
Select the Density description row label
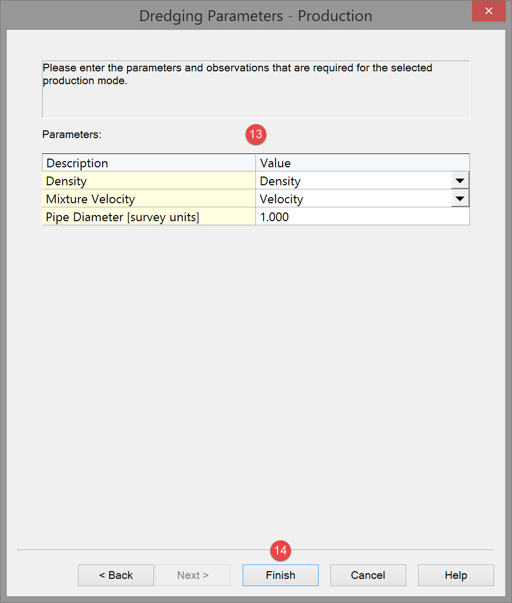tap(149, 181)
